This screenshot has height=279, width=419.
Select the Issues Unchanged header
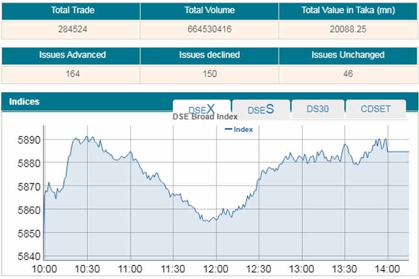[348, 55]
